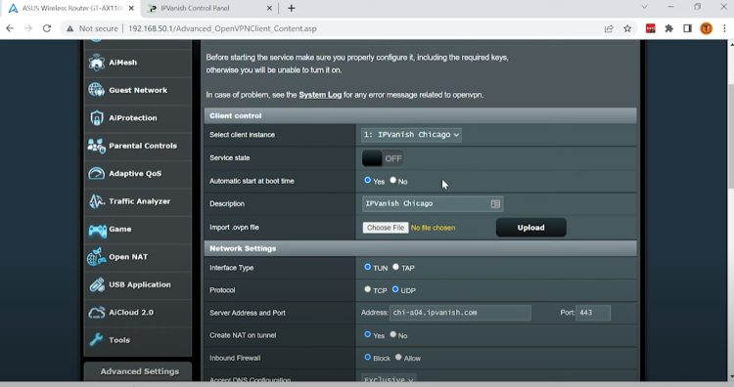Click the server Address field
The width and height of the screenshot is (734, 387).
pyautogui.click(x=460, y=313)
